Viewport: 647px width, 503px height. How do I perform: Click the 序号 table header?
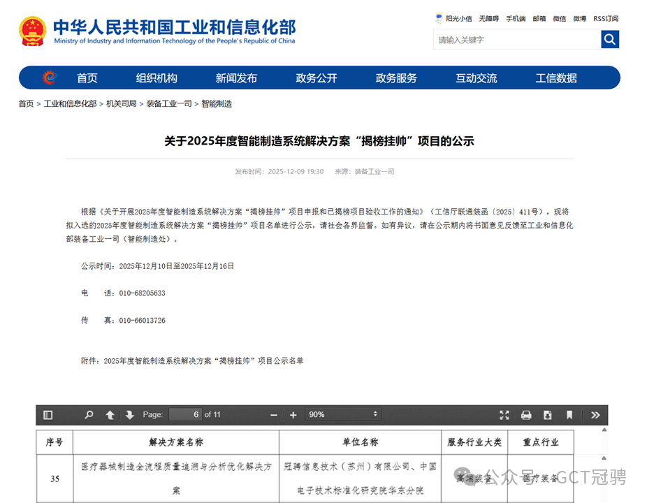[54, 442]
